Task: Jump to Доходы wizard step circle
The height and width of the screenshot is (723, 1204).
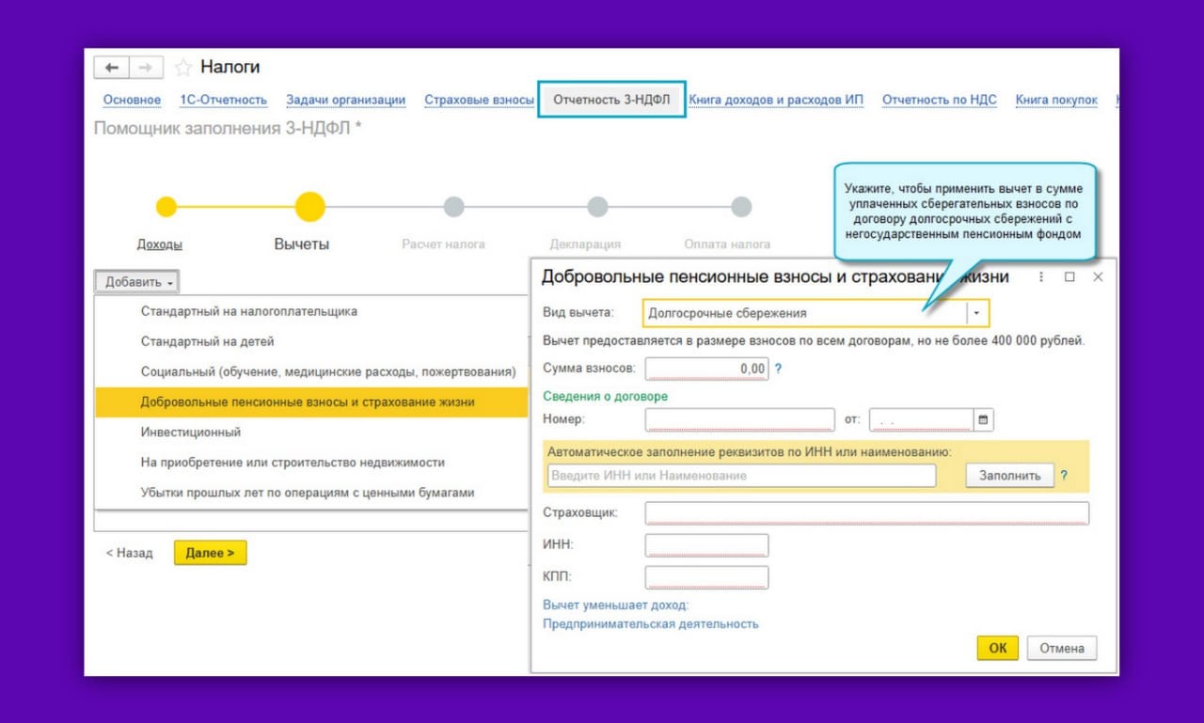Action: click(166, 207)
